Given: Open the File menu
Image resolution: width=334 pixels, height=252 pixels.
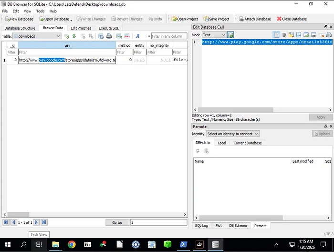Looking at the screenshot, I should (x=5, y=11).
